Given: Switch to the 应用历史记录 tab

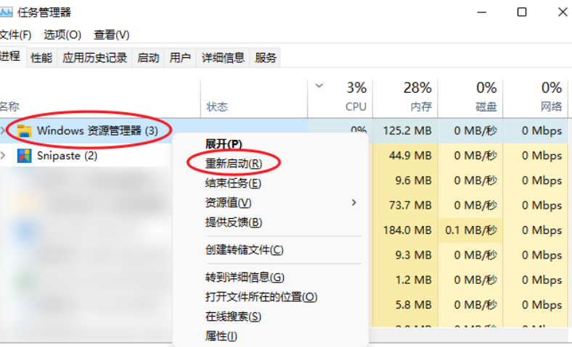Looking at the screenshot, I should pos(94,57).
